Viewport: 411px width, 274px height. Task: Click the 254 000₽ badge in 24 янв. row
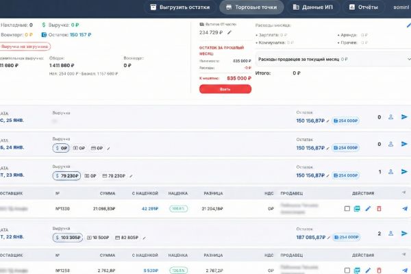345,148
